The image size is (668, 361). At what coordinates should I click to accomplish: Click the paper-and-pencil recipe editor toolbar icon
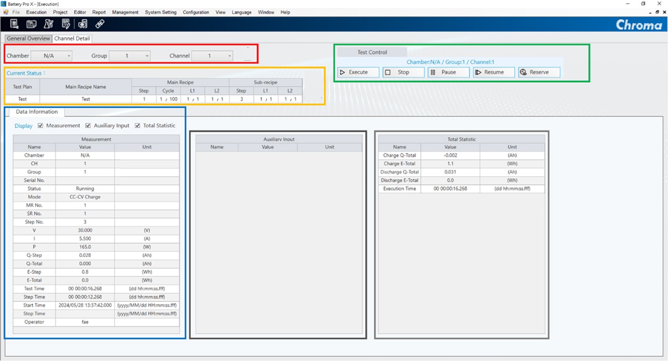tap(49, 24)
